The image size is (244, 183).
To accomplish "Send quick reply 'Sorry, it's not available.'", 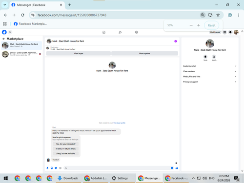I will click(x=66, y=153).
